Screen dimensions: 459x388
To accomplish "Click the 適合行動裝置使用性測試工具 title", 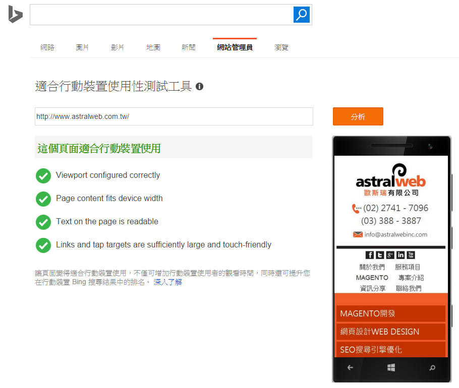I will tap(113, 86).
